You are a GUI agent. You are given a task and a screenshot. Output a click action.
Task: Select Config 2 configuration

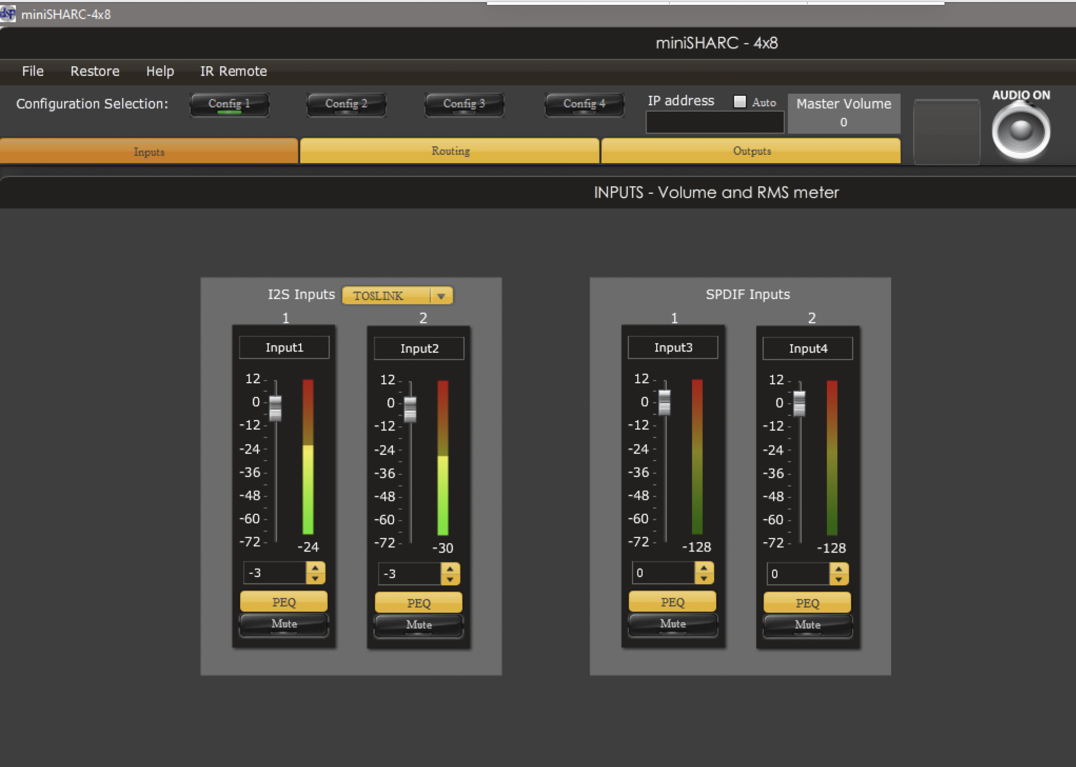pos(346,104)
